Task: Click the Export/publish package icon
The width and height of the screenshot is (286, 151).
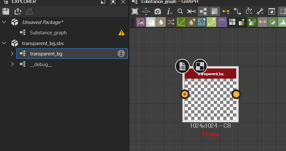Action: tap(18, 12)
